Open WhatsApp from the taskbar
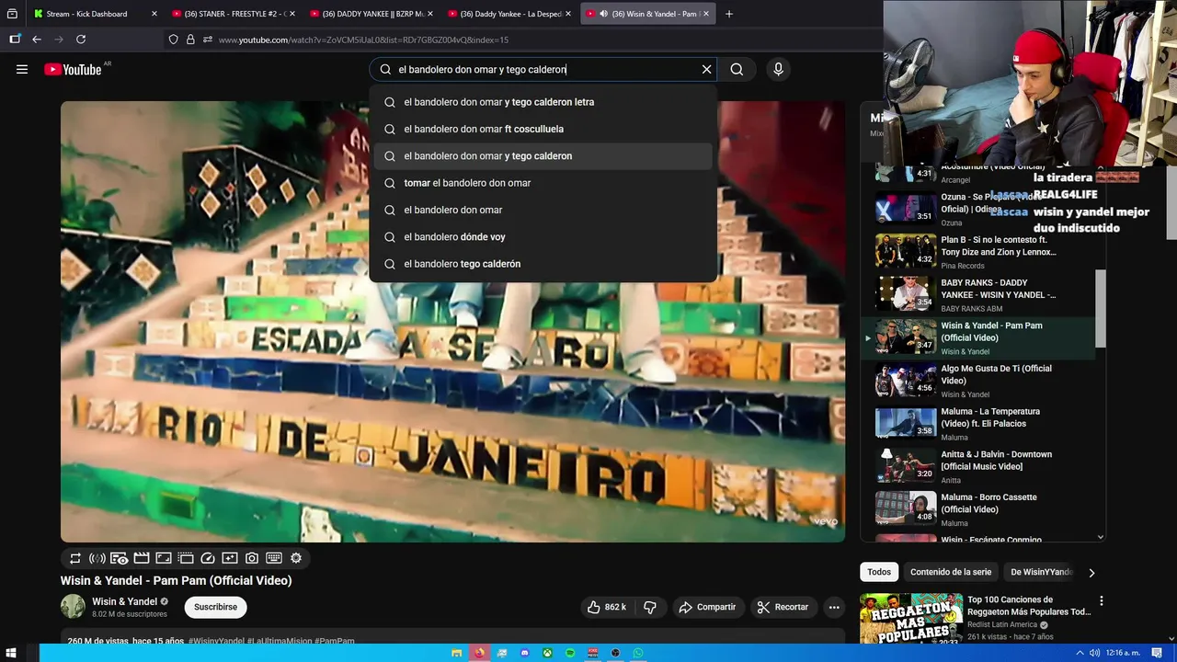1177x662 pixels. point(638,653)
